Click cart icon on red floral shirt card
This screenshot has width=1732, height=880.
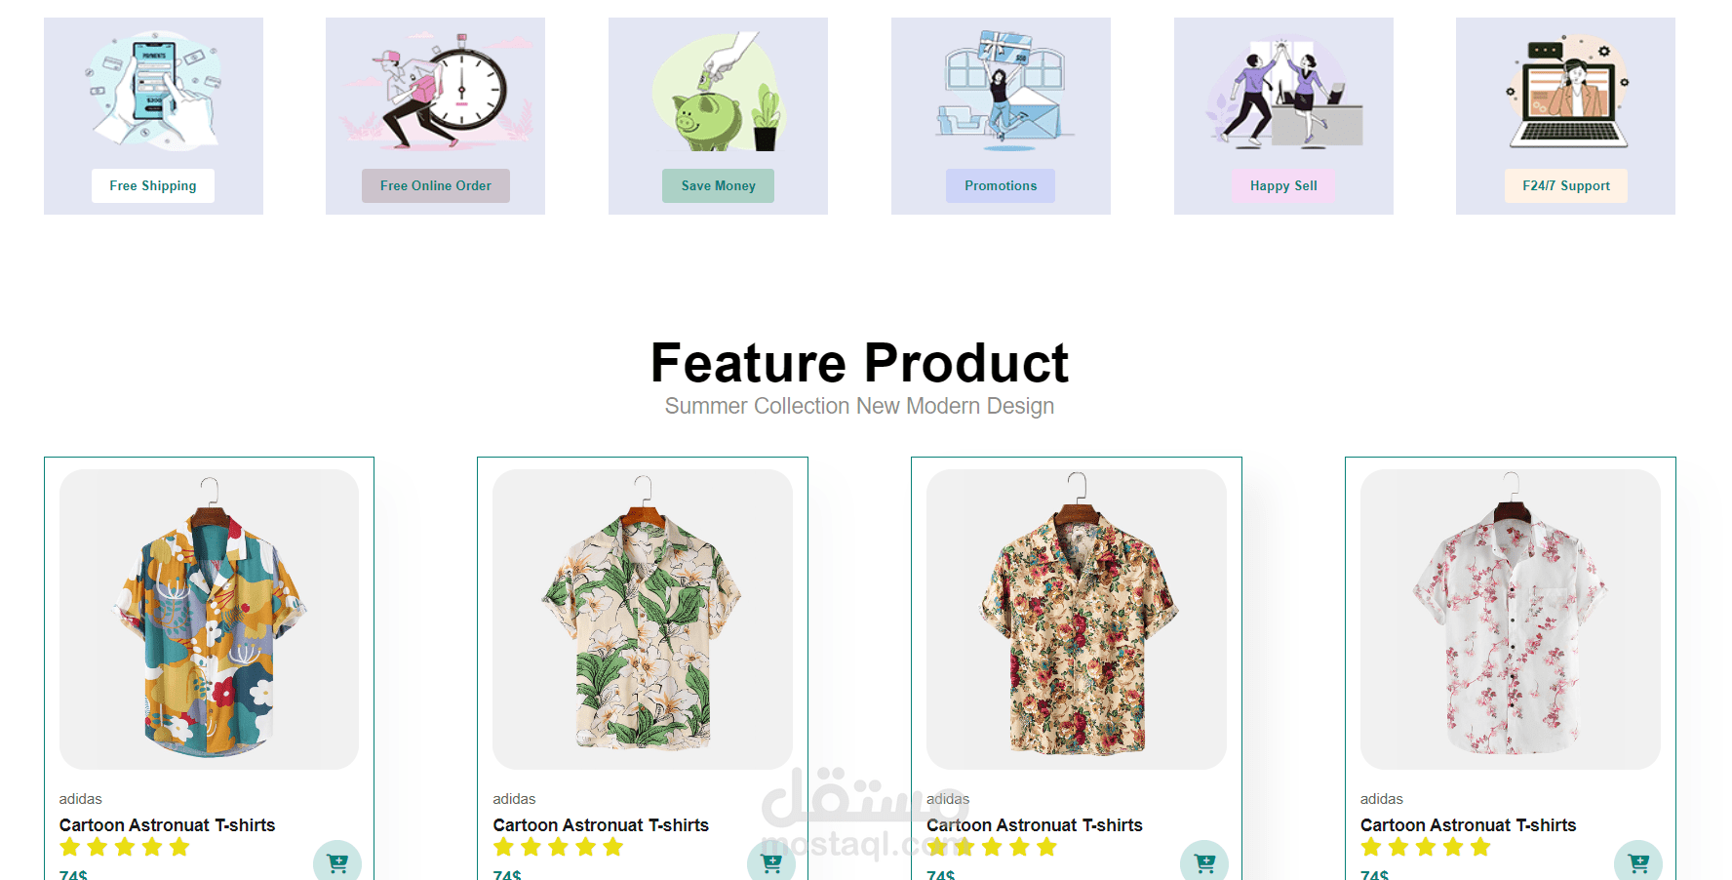tap(1204, 861)
